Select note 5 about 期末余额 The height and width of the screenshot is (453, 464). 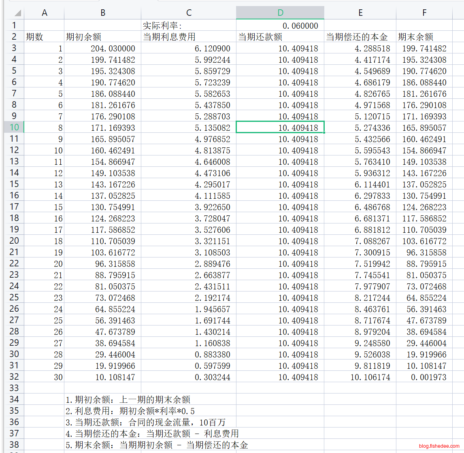pyautogui.click(x=157, y=445)
